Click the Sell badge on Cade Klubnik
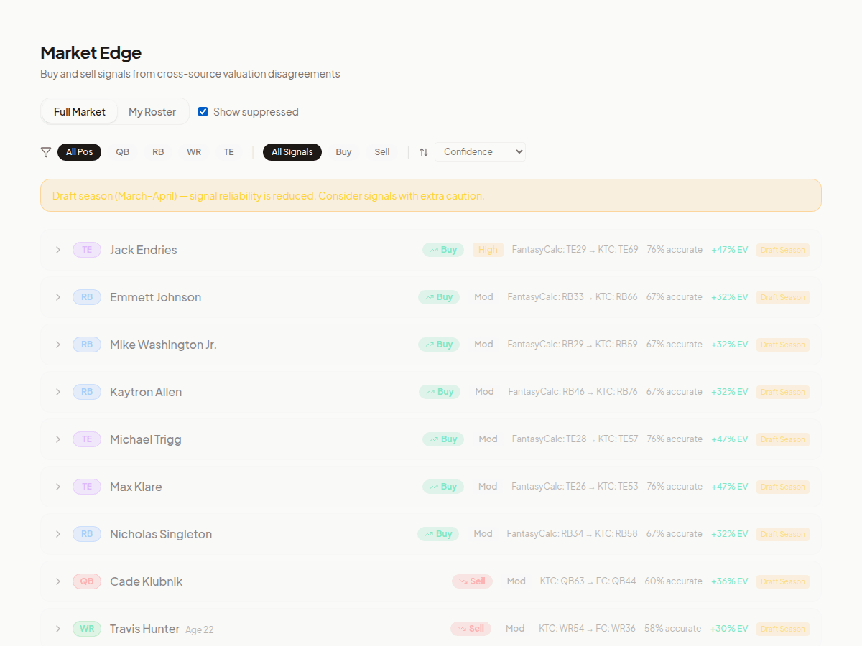The width and height of the screenshot is (862, 646). coord(472,581)
